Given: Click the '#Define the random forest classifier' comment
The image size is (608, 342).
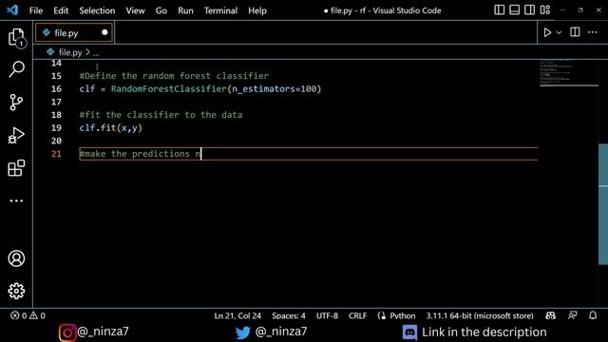Looking at the screenshot, I should tap(174, 76).
